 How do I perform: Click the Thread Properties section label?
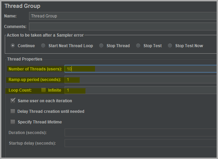(25, 59)
